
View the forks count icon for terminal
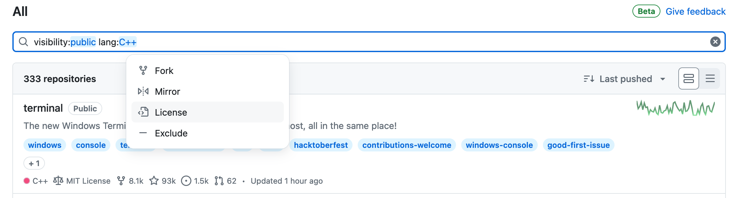coord(121,181)
